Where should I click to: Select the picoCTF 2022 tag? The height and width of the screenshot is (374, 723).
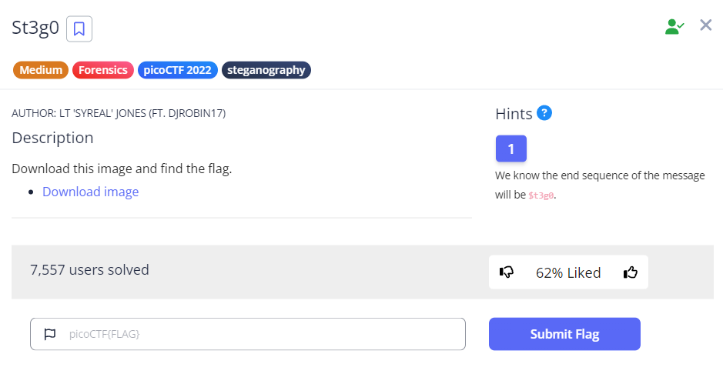(178, 70)
